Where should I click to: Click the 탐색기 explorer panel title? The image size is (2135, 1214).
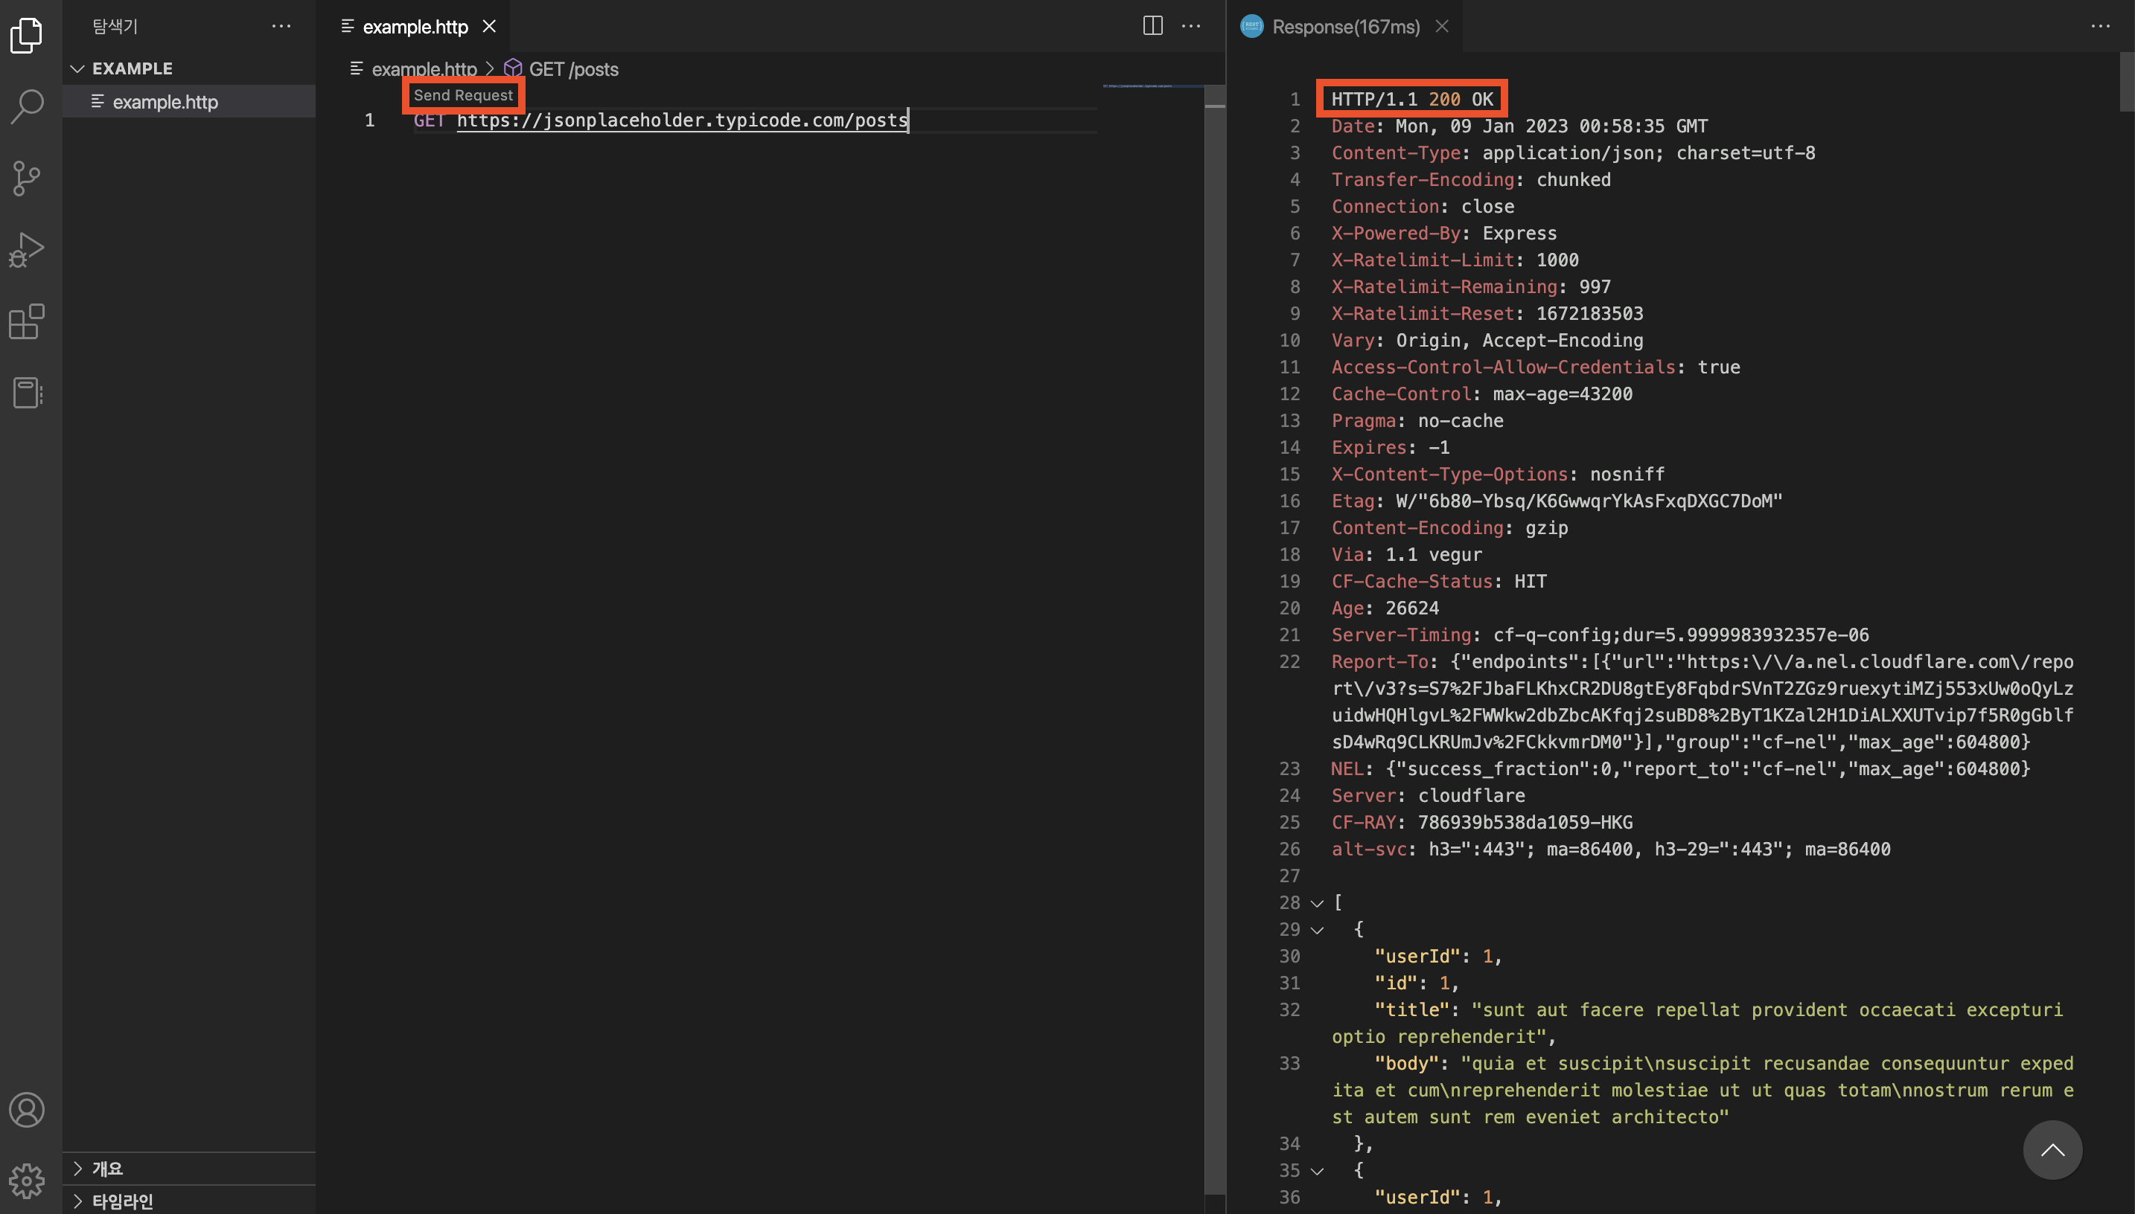coord(115,27)
